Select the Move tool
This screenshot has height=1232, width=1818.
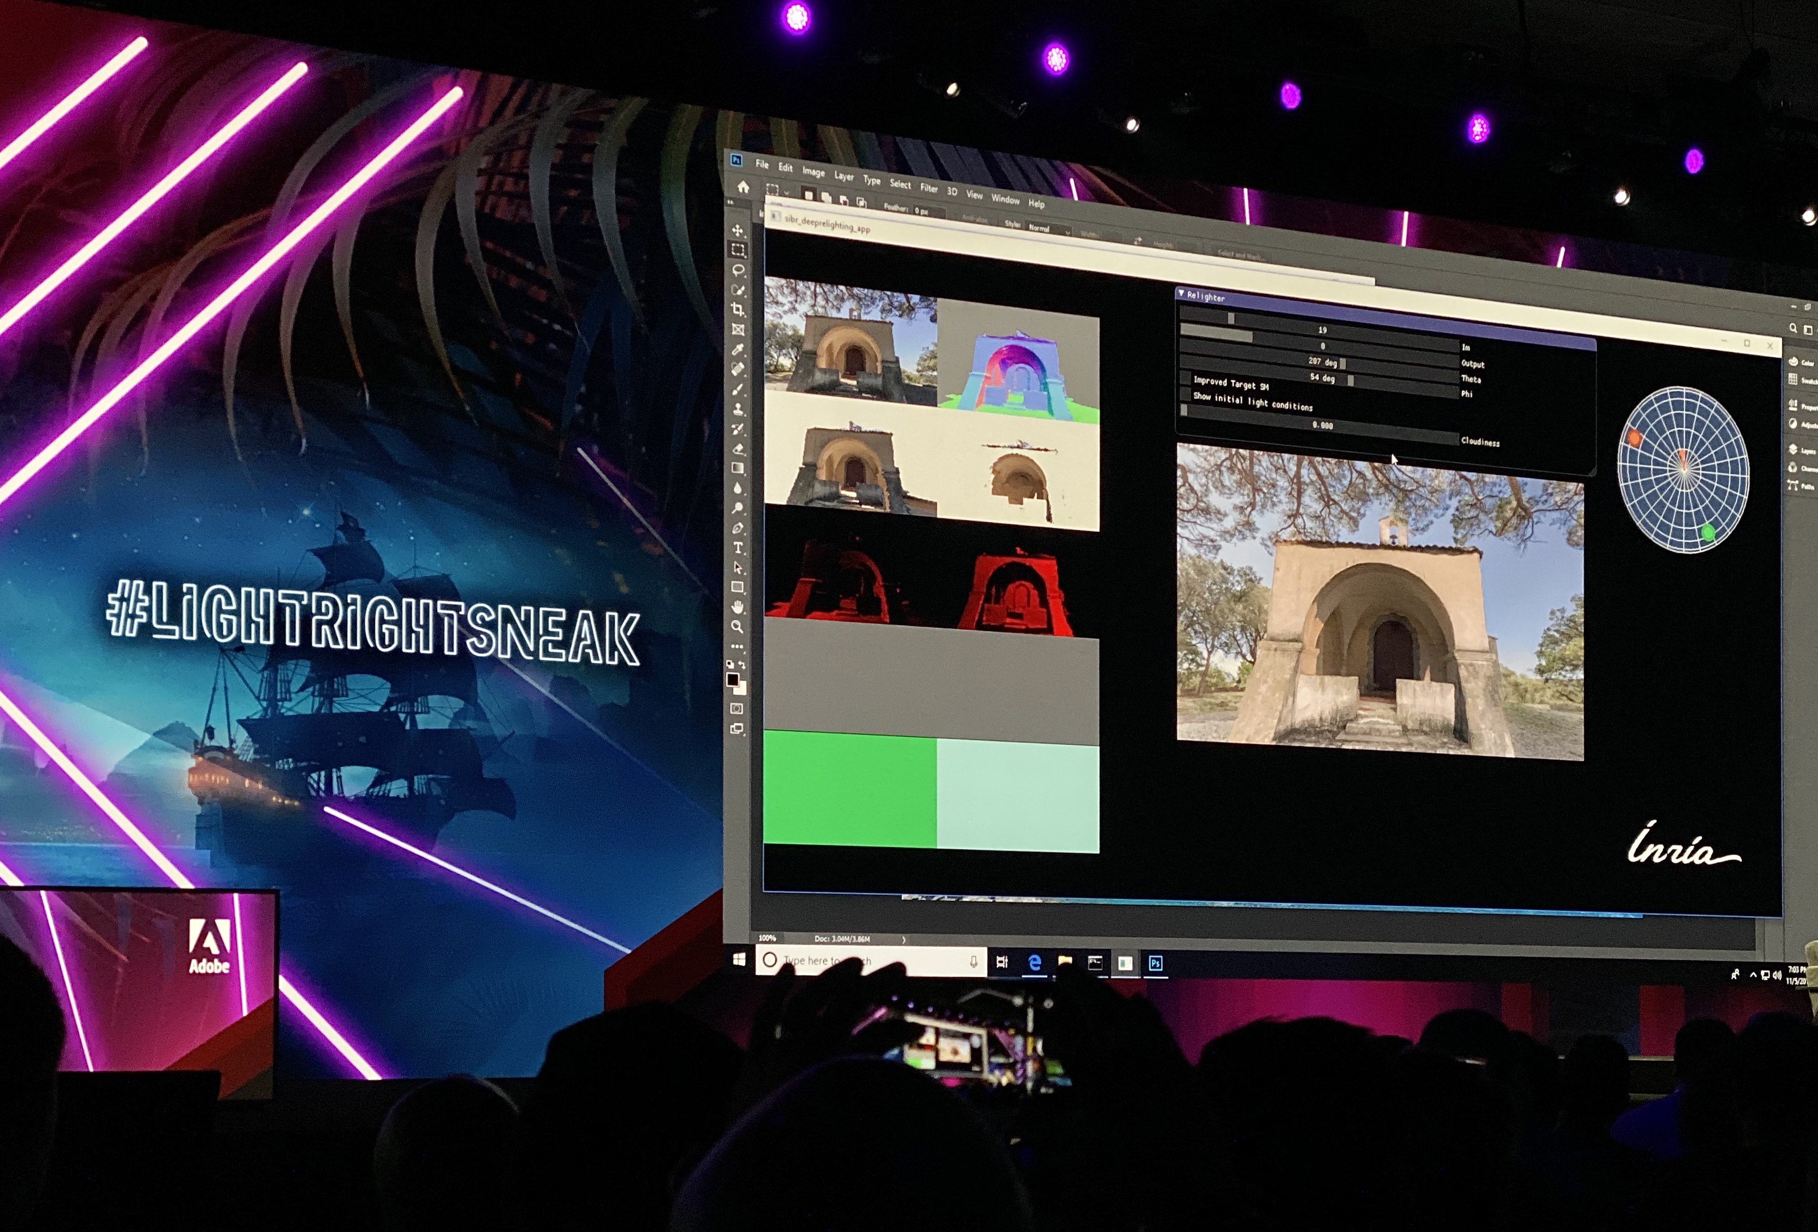point(737,230)
